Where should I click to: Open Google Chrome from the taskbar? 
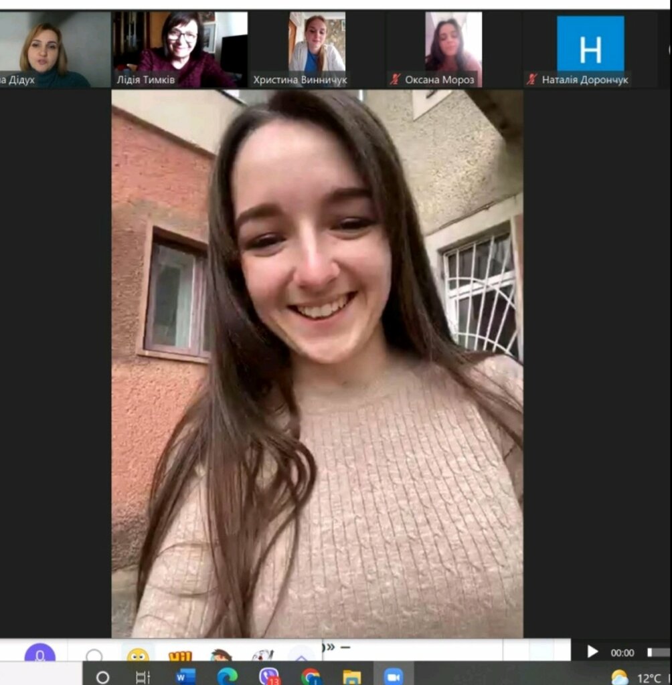coord(311,676)
